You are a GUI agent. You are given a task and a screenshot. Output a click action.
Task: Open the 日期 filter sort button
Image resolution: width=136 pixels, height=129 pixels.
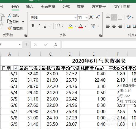(16, 68)
